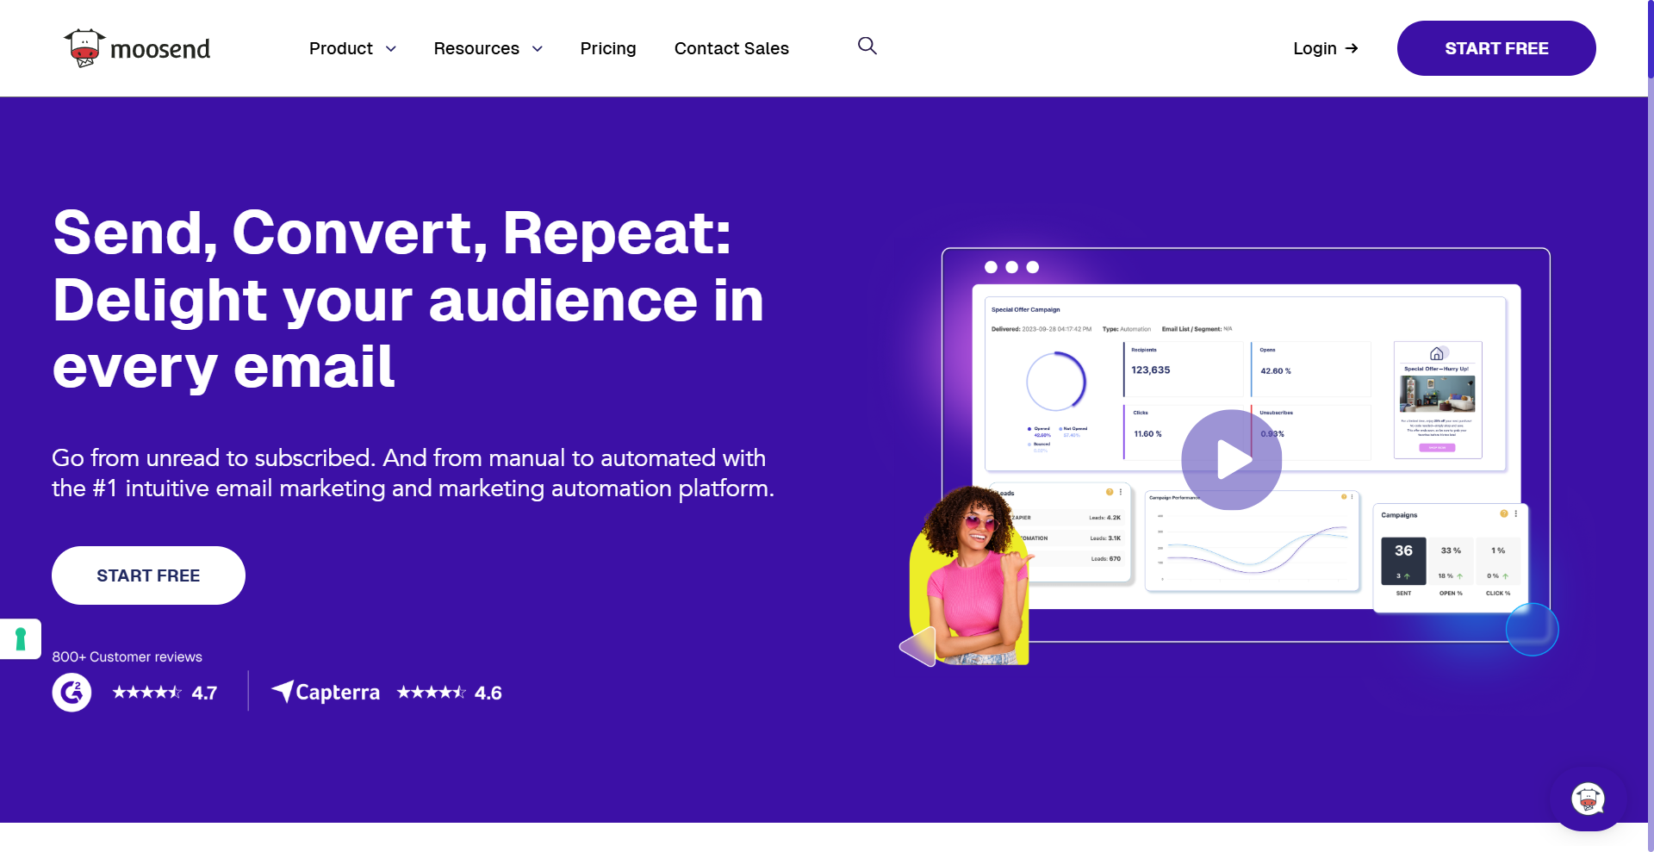Open the search magnifier icon
This screenshot has height=852, width=1654.
[867, 47]
